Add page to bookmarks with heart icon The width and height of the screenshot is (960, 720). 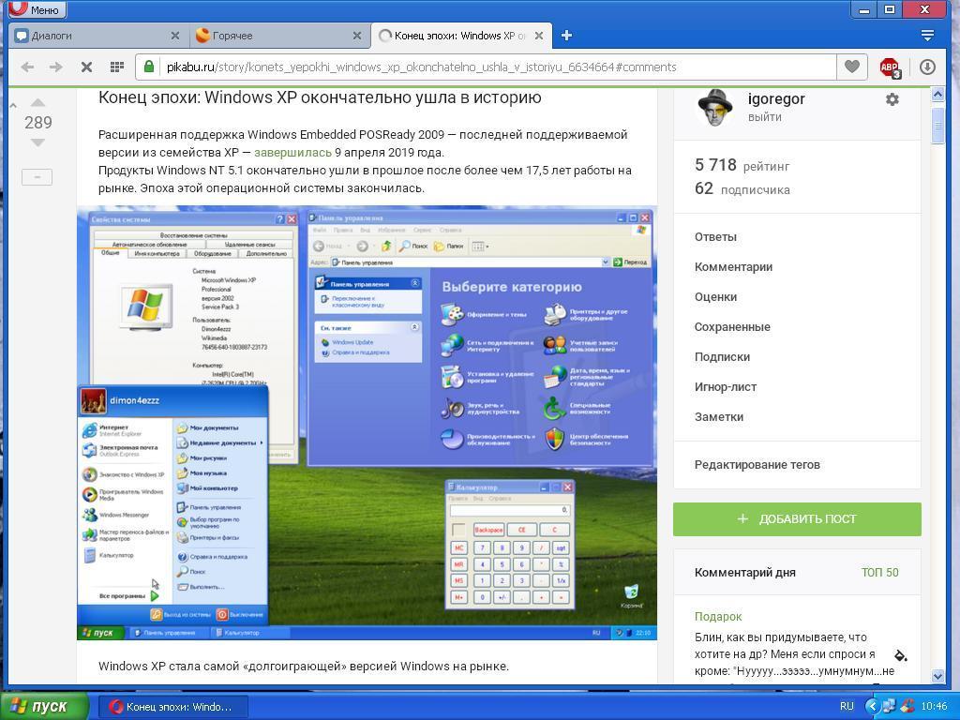pos(851,67)
